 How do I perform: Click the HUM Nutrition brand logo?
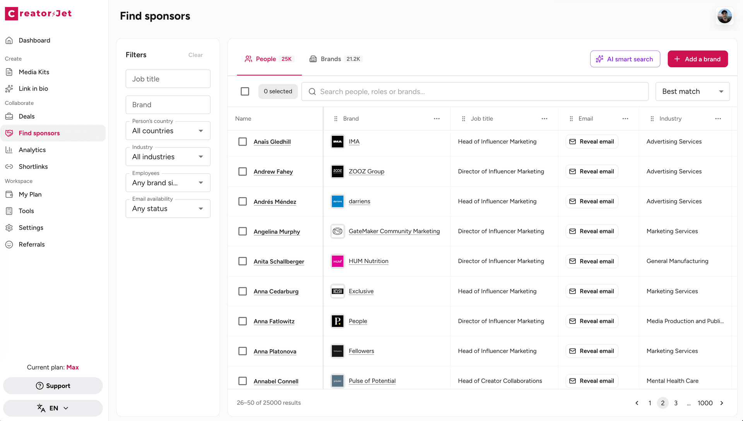[337, 261]
